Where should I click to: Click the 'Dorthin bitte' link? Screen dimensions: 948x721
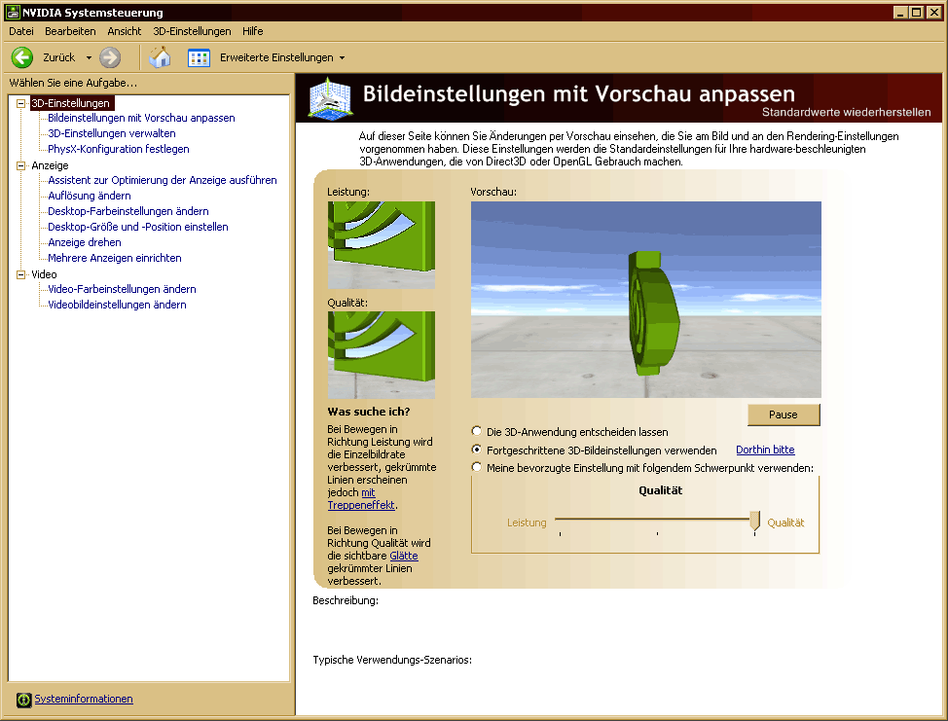765,450
